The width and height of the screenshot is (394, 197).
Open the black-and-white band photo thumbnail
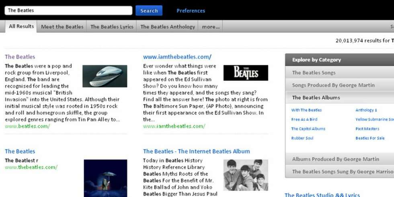tap(246, 175)
